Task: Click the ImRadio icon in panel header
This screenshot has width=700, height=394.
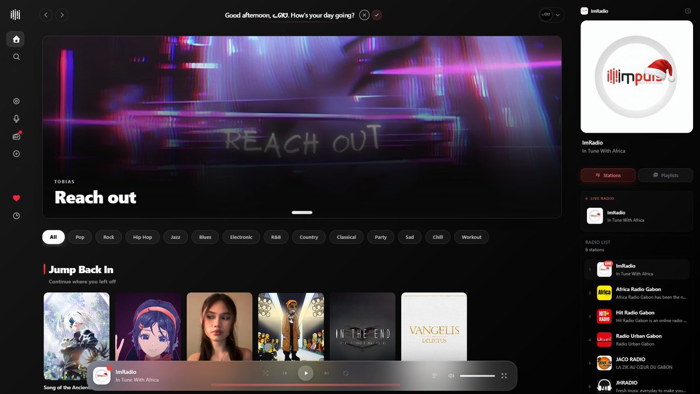Action: pyautogui.click(x=584, y=11)
